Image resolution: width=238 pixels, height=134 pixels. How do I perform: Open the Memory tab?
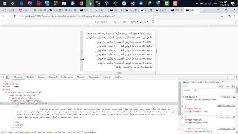click(x=81, y=77)
